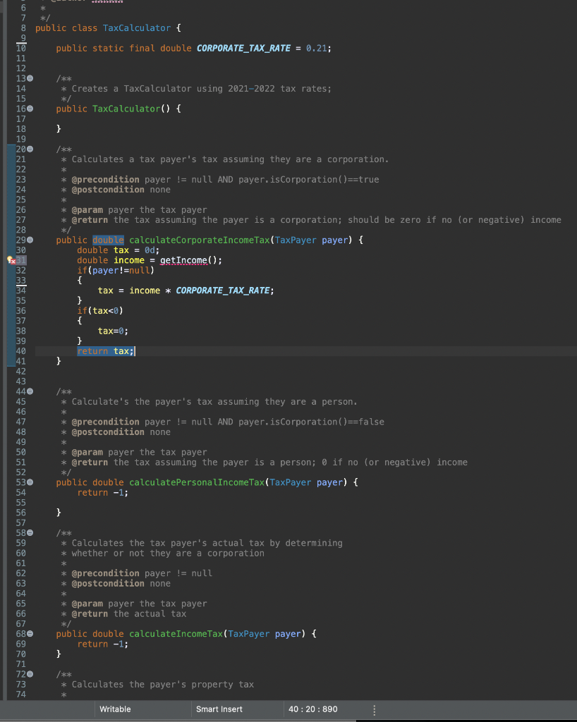The image size is (577, 722).
Task: Click the fold icon next to calculateIncomeTax method
Action: click(x=29, y=634)
